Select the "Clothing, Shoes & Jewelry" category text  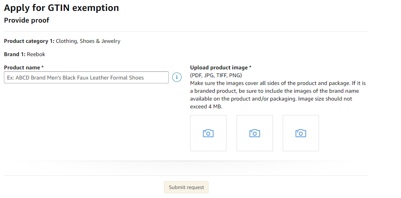[x=88, y=41]
